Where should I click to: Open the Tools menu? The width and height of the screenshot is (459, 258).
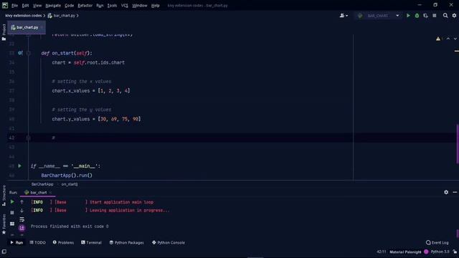click(112, 6)
